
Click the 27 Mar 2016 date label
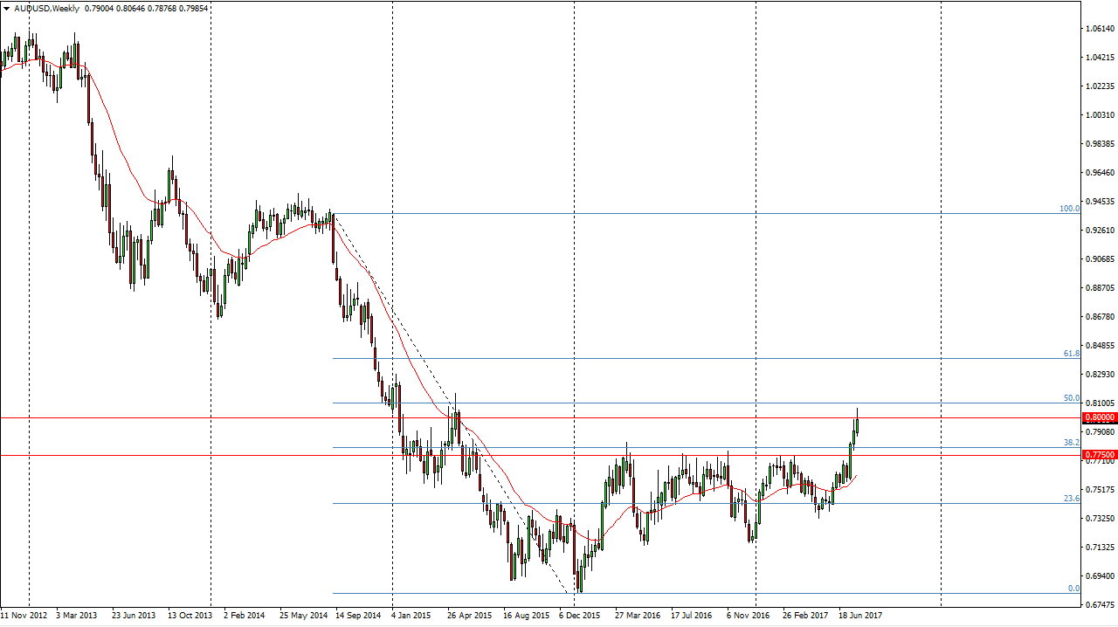[638, 615]
